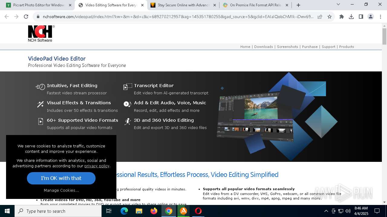Click the site information icon in address bar
This screenshot has height=217, width=387.
(38, 17)
